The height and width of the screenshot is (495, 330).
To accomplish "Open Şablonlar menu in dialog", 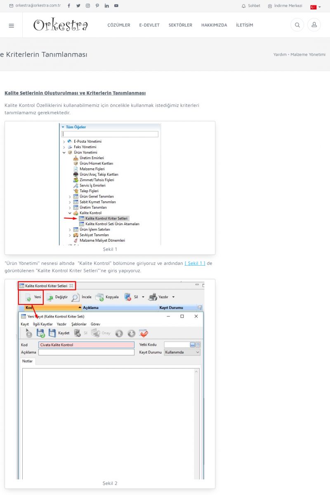I will pos(79,324).
